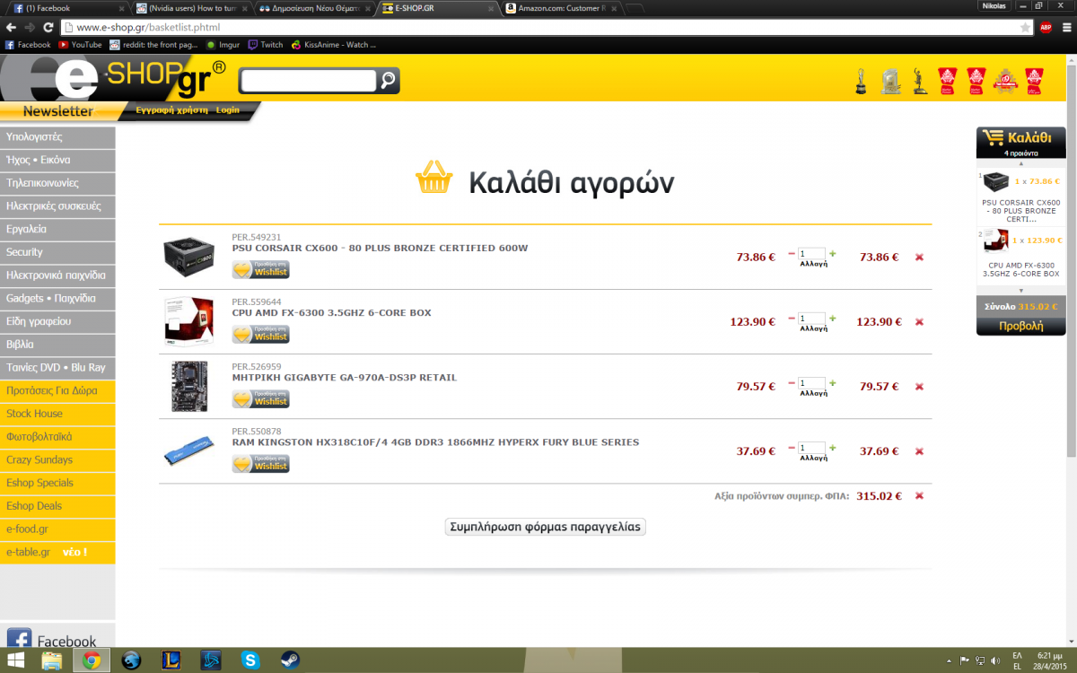Image resolution: width=1077 pixels, height=673 pixels.
Task: Edit quantity field for PSU Corsair
Action: tap(811, 254)
